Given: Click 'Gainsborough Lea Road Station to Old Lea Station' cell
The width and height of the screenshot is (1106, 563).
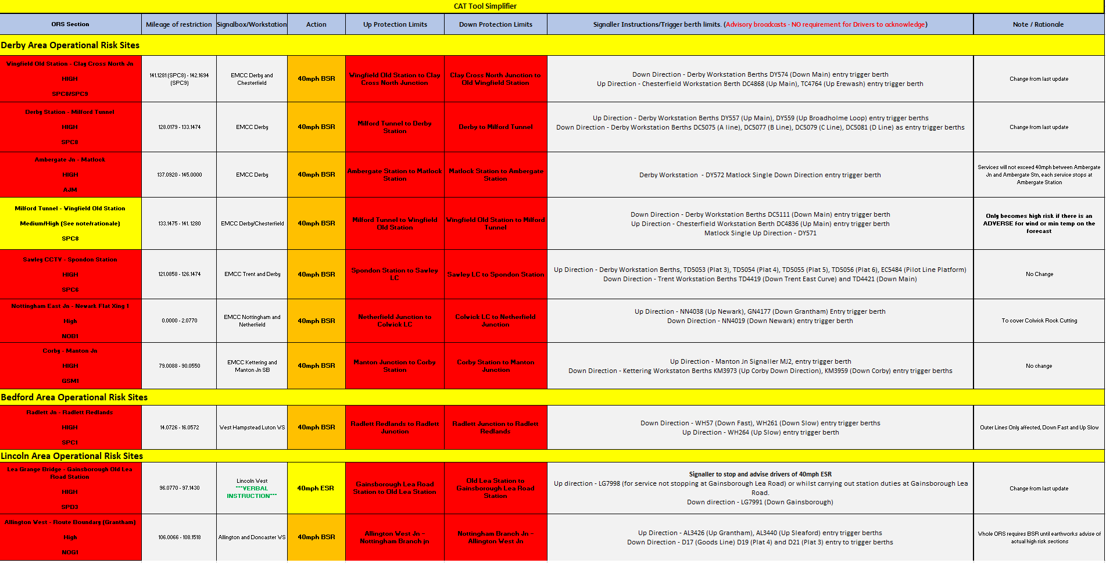Looking at the screenshot, I should pos(395,489).
